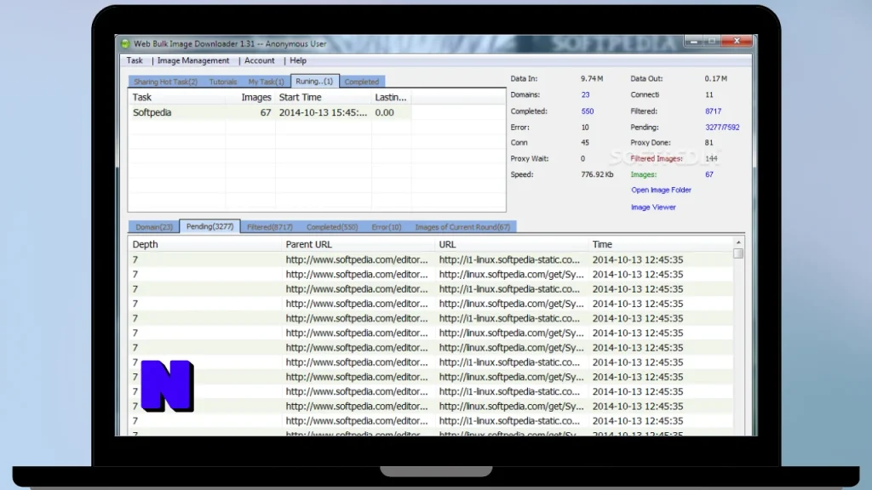
Task: Select first pending row's Parent URL cell
Action: click(357, 259)
